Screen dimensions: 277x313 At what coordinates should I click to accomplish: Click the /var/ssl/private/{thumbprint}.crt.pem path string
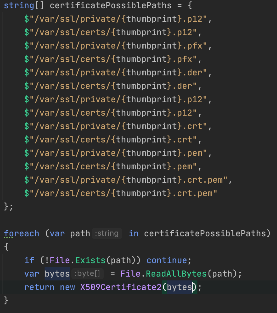(126, 179)
